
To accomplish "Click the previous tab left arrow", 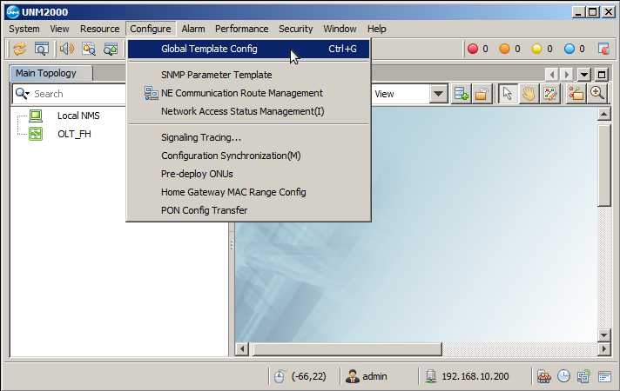I will tap(552, 74).
